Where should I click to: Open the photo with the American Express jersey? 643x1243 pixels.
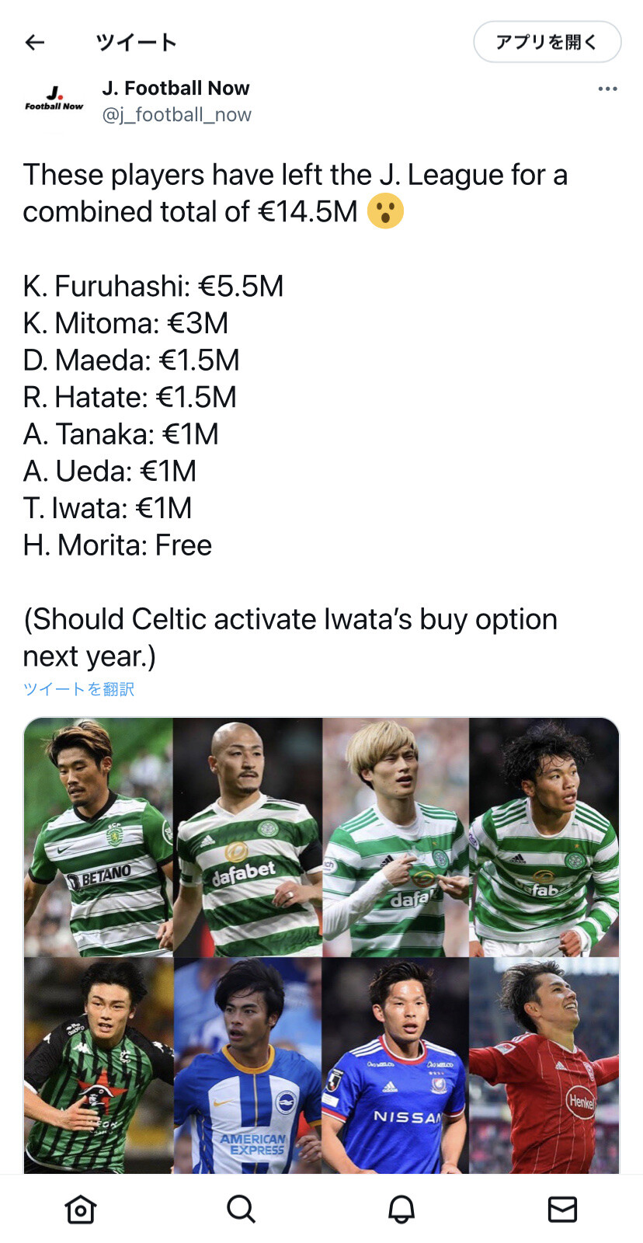pos(247,1064)
